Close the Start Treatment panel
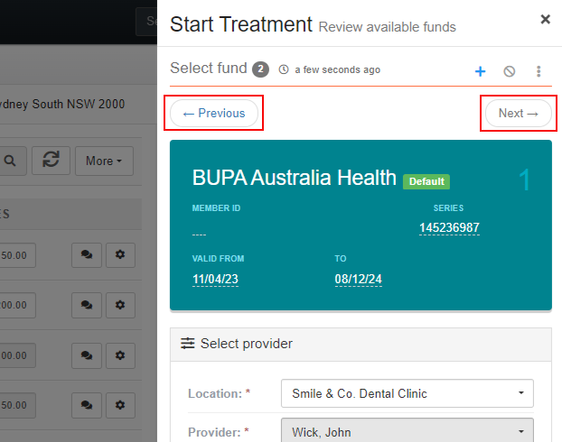The height and width of the screenshot is (442, 562). point(545,19)
